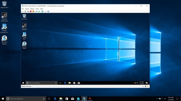181x101 pixels.
Task: Open the Action menu
Action: pos(27,9)
